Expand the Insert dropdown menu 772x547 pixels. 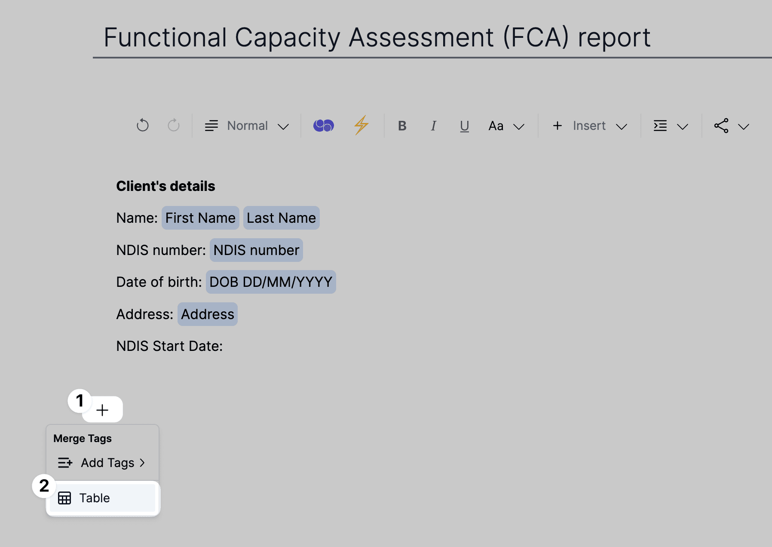point(590,126)
